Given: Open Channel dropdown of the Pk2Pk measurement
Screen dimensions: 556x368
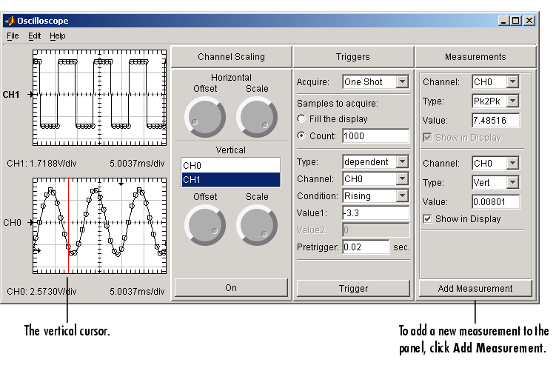Looking at the screenshot, I should 495,82.
